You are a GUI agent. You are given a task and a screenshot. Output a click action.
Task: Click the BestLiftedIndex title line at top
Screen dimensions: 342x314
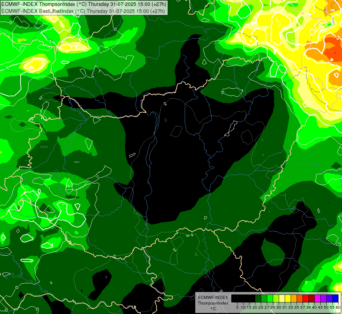pos(83,11)
